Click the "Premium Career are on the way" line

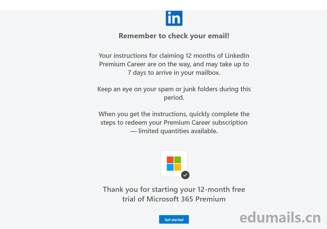pyautogui.click(x=174, y=64)
